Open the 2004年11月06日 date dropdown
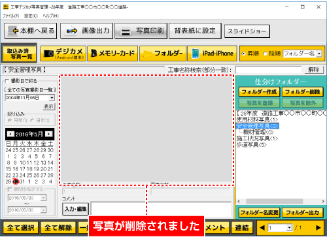Screen dimensions: 327x239 52,98
